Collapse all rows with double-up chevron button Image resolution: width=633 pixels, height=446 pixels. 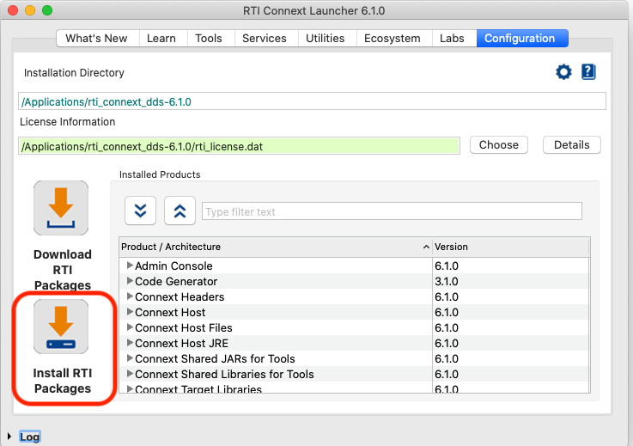coord(180,211)
